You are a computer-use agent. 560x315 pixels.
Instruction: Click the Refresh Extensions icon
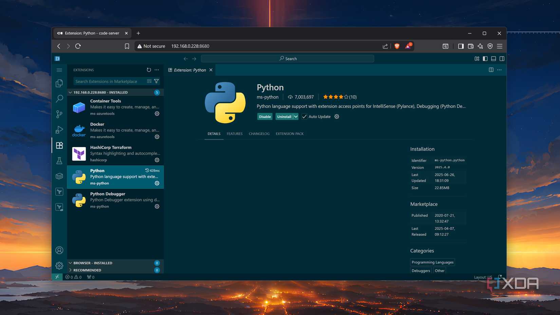pyautogui.click(x=149, y=70)
